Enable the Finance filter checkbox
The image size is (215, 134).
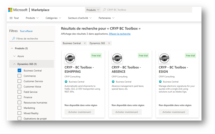click(19, 97)
